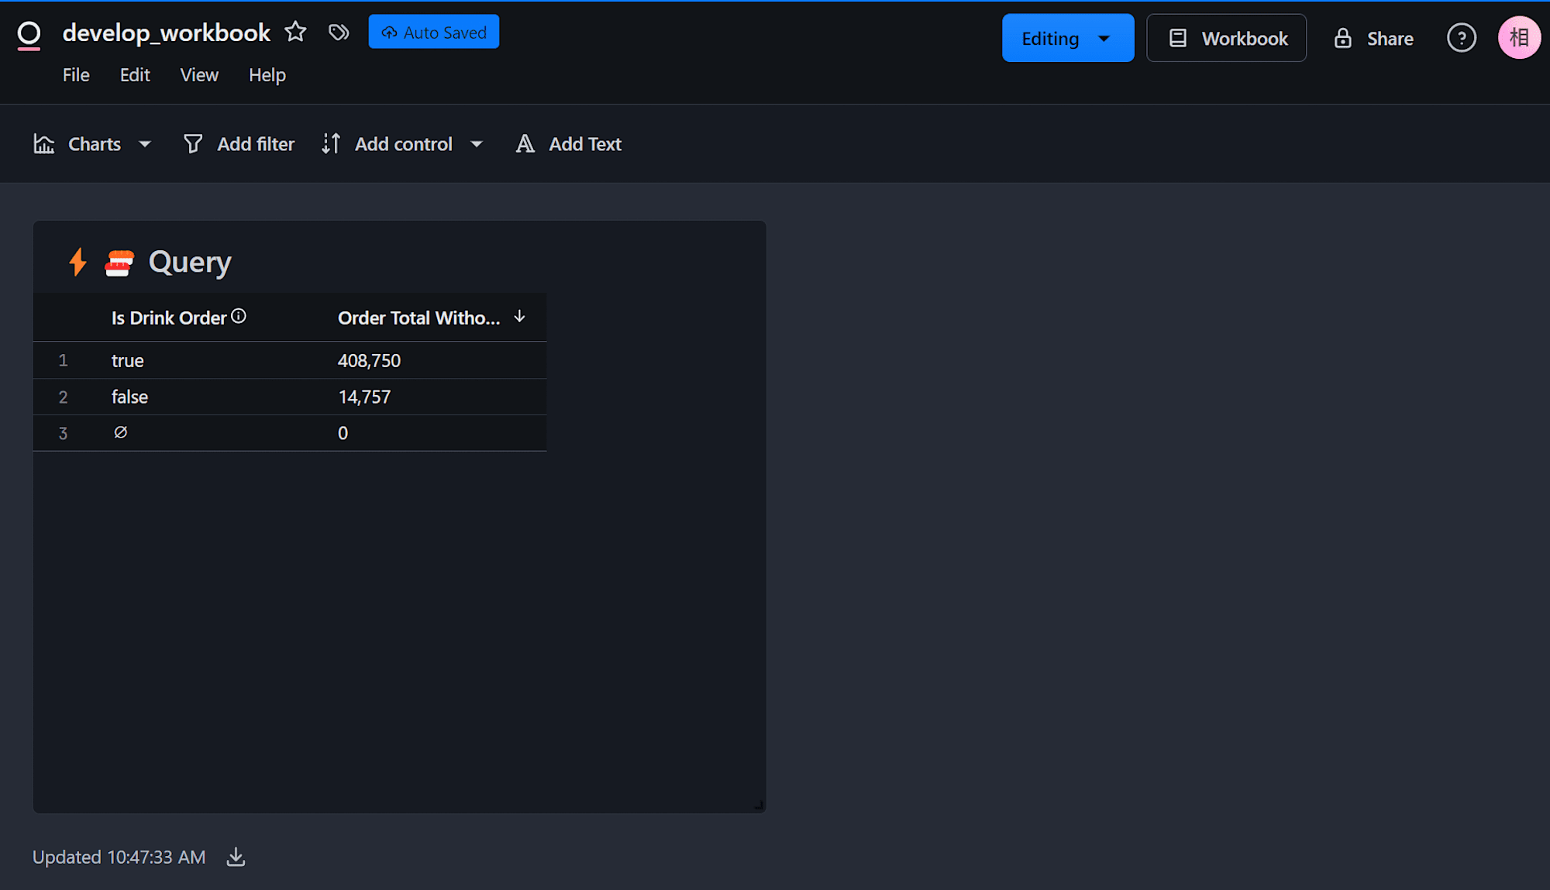Click Add Text

point(569,144)
